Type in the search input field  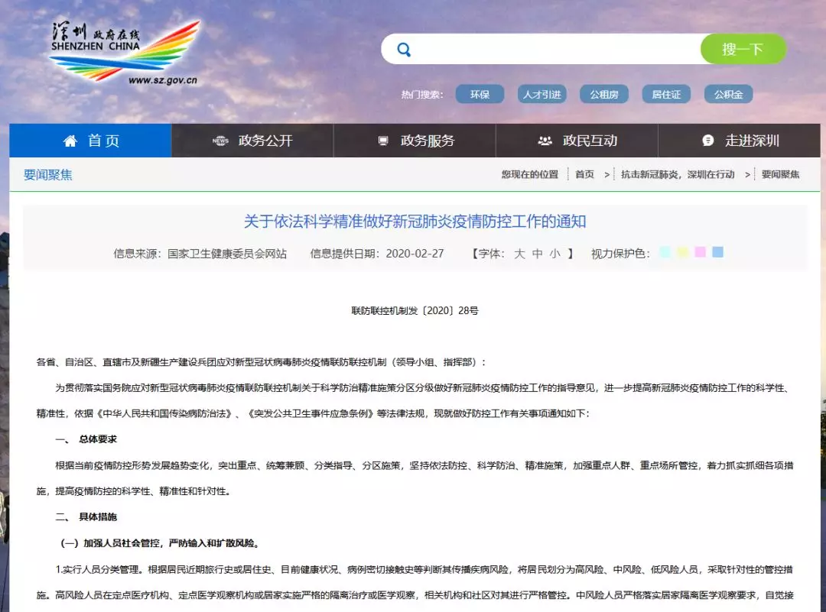(554, 50)
